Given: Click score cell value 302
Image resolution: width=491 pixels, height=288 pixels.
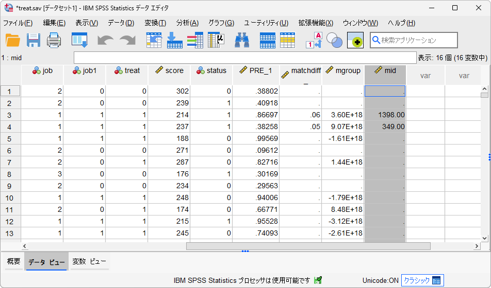Looking at the screenshot, I should 169,91.
